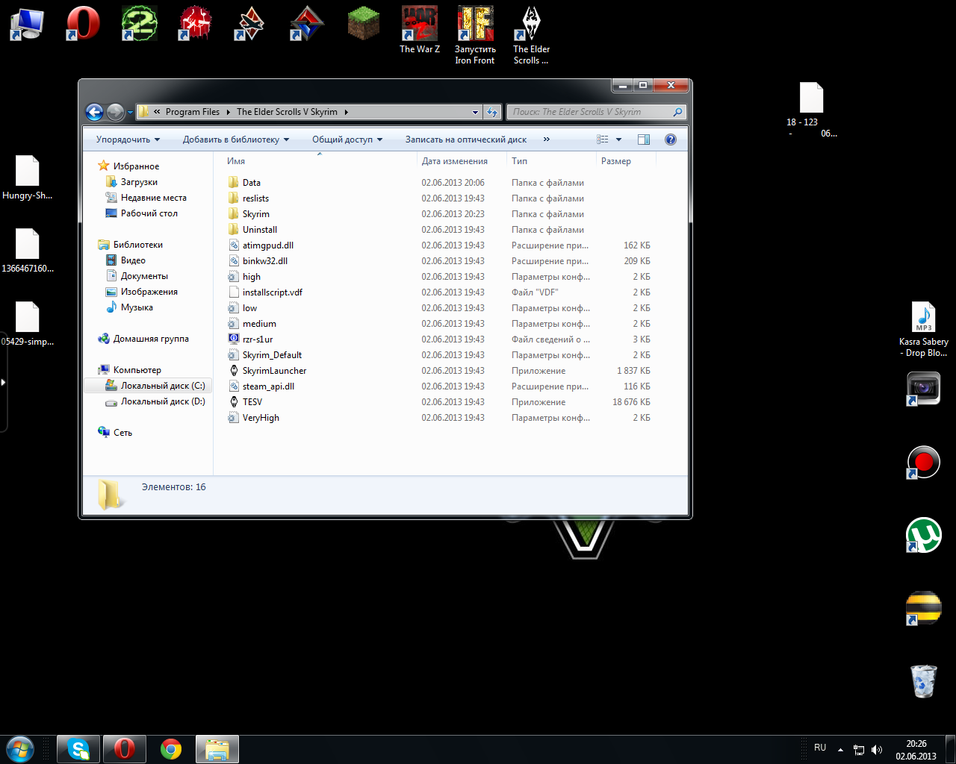Select the Kasra Sabery MP3 file

[924, 329]
